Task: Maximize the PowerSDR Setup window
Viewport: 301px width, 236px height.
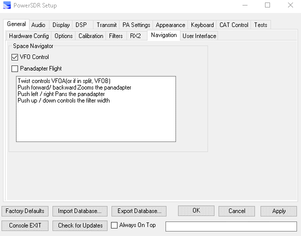Action: pyautogui.click(x=267, y=5)
